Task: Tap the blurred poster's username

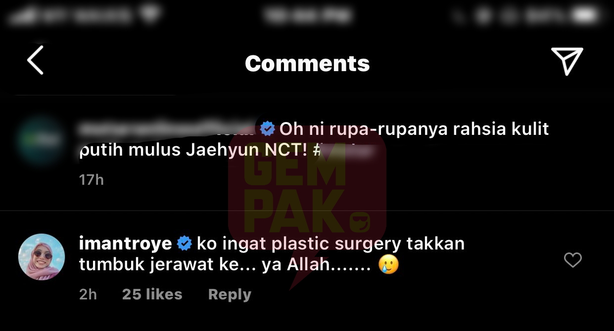Action: (167, 129)
